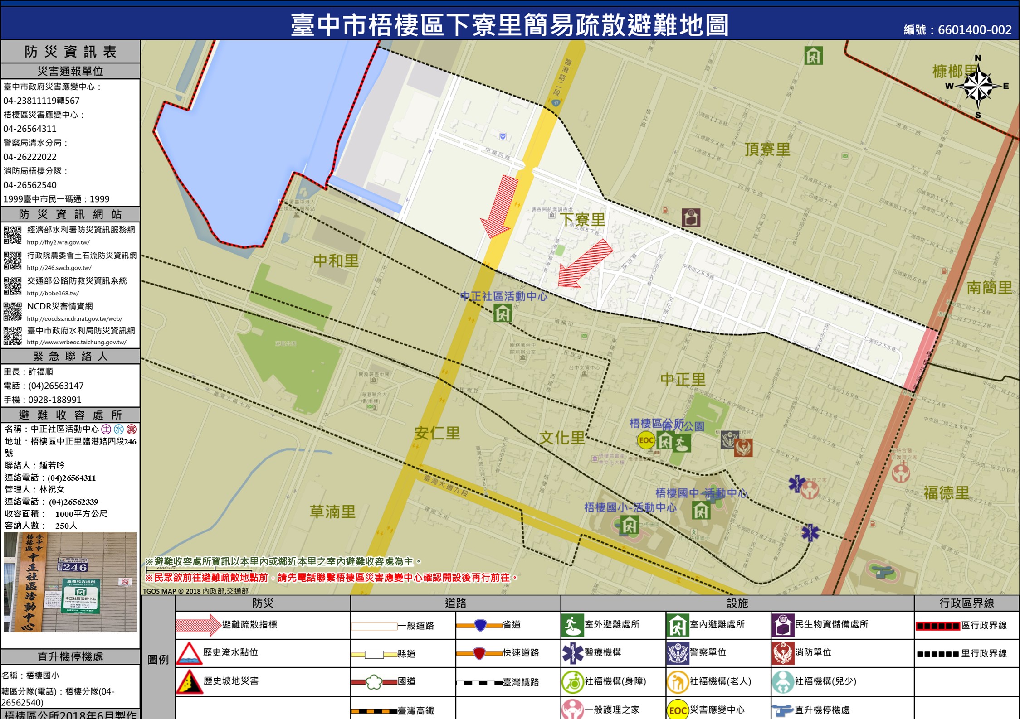Click the 避難收容處所 section header
This screenshot has height=719, width=1020.
point(70,415)
